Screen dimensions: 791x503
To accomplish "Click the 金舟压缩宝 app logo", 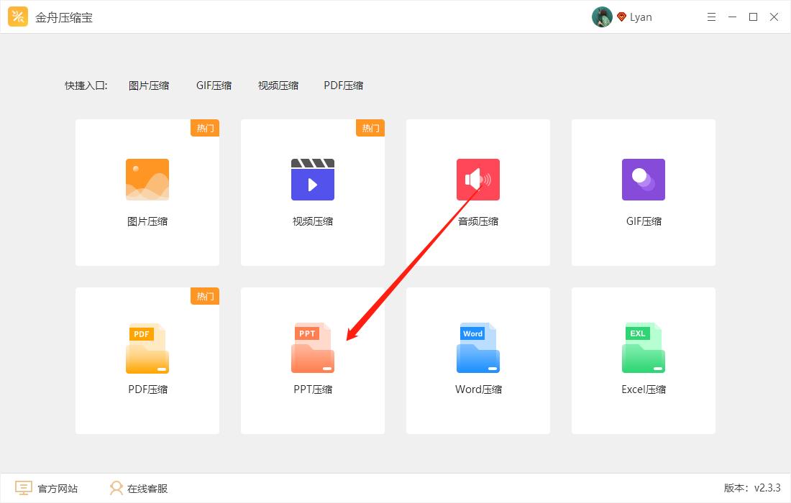I will [17, 16].
